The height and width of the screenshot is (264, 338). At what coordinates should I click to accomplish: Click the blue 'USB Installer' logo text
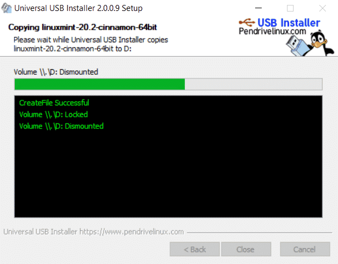click(289, 23)
